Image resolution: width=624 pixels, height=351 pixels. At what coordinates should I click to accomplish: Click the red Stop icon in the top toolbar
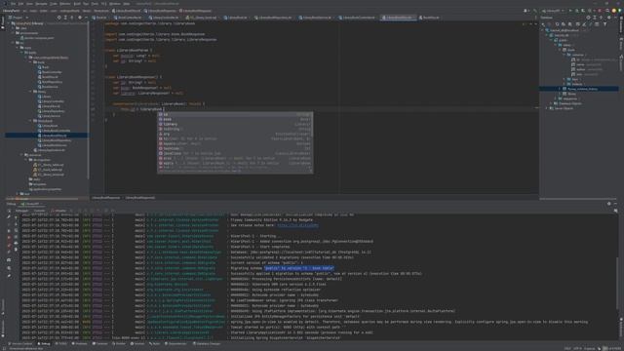coord(600,11)
